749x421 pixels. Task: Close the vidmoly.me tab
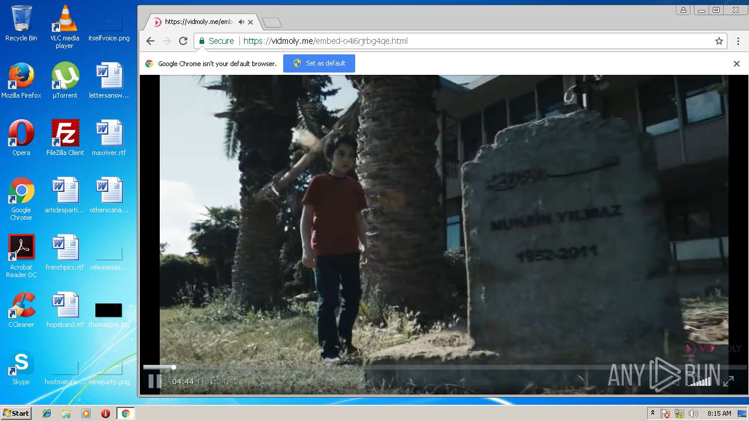click(250, 22)
